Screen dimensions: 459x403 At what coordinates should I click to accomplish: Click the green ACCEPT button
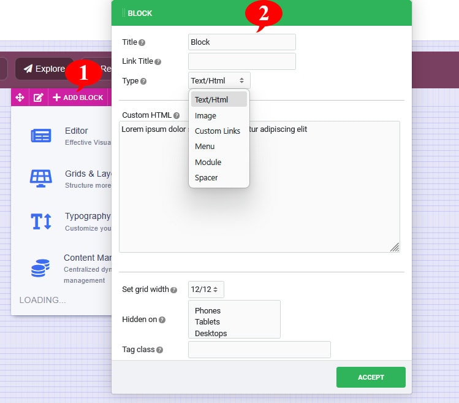pyautogui.click(x=371, y=377)
